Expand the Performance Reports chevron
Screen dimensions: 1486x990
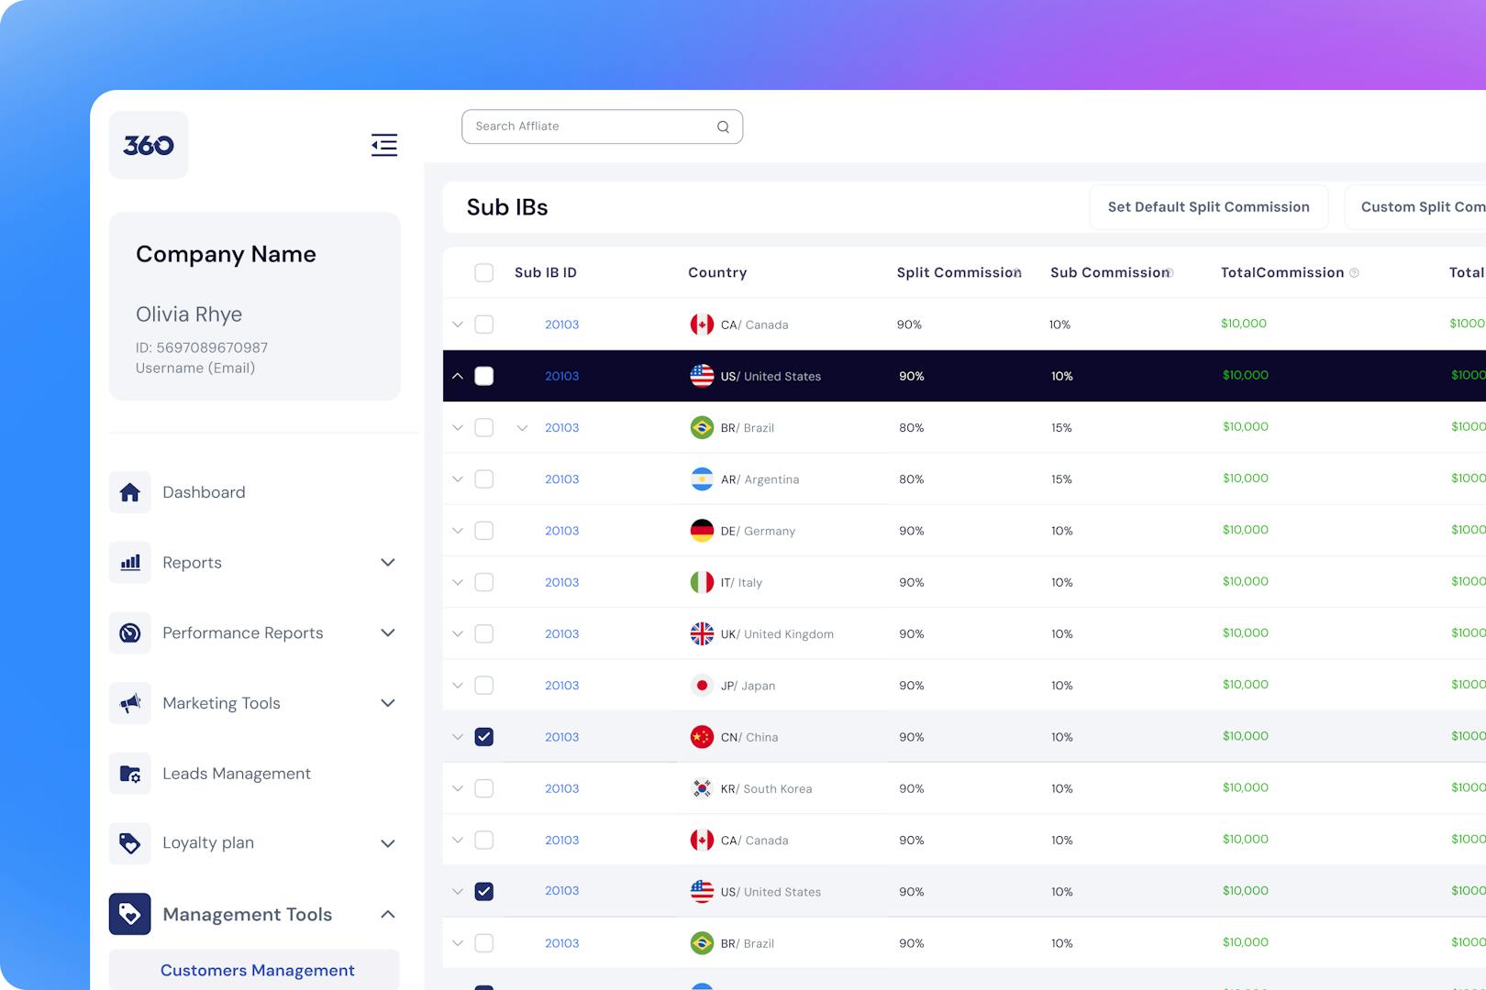pyautogui.click(x=388, y=632)
